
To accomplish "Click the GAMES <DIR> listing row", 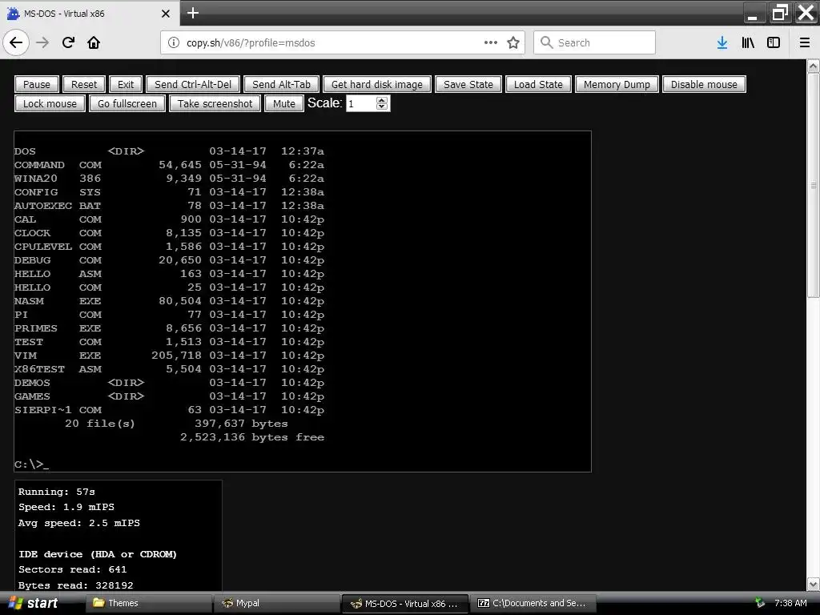I will (169, 396).
